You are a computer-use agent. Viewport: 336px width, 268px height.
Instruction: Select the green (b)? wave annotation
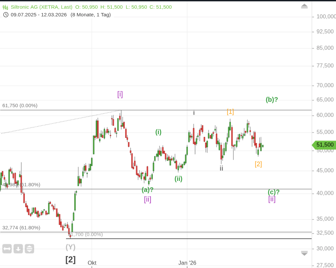[272, 99]
